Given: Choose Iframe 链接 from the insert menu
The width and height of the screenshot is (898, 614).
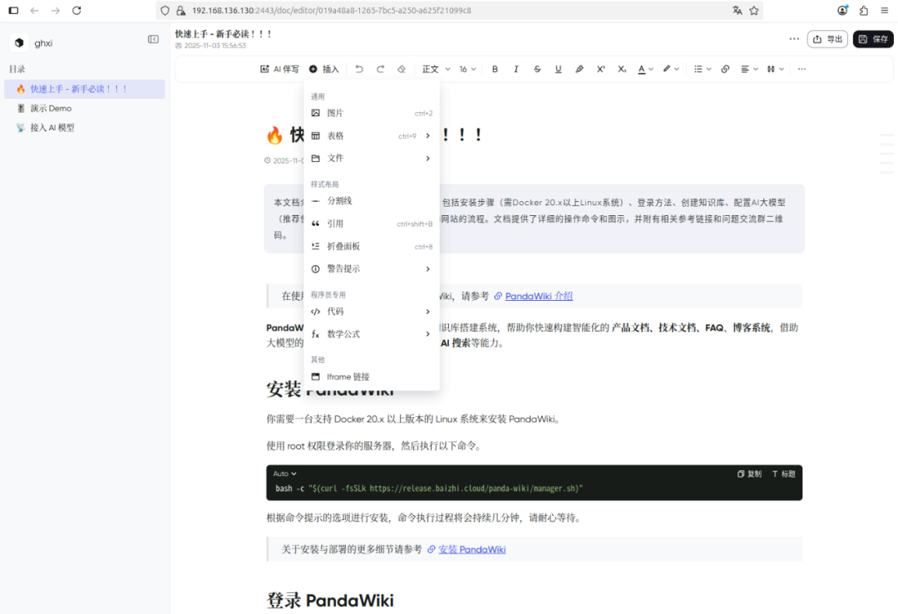Looking at the screenshot, I should 372,376.
